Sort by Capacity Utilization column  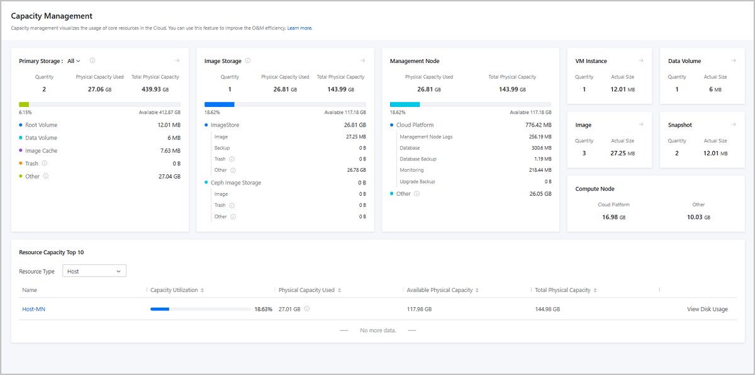pyautogui.click(x=202, y=290)
